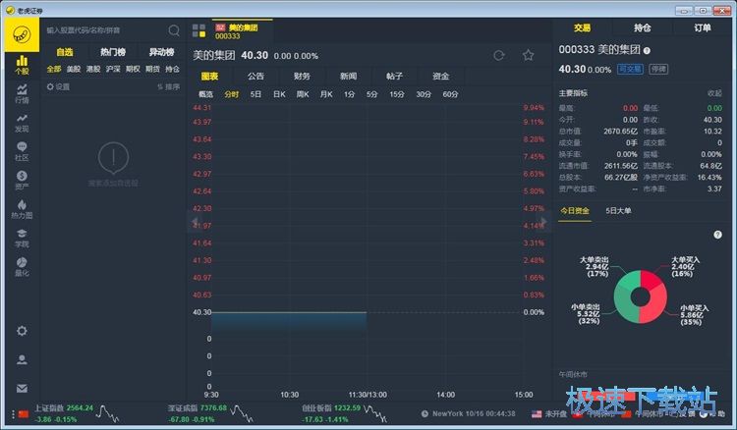Screen dimensions: 737x430
Task: Expand the chart panel using the right arrow
Action: (542, 224)
